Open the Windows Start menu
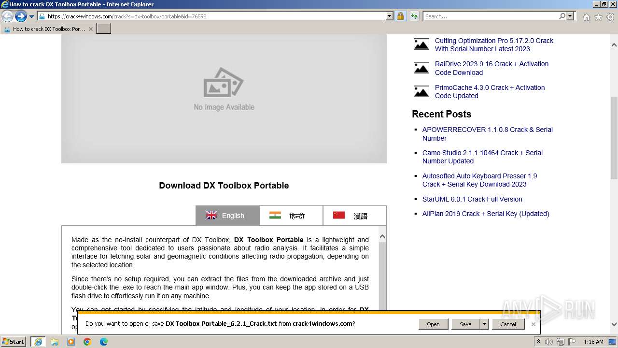This screenshot has height=348, width=618. [x=14, y=342]
